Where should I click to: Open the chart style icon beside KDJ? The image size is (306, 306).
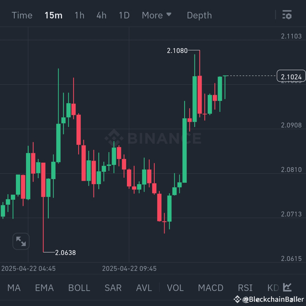tap(287, 287)
